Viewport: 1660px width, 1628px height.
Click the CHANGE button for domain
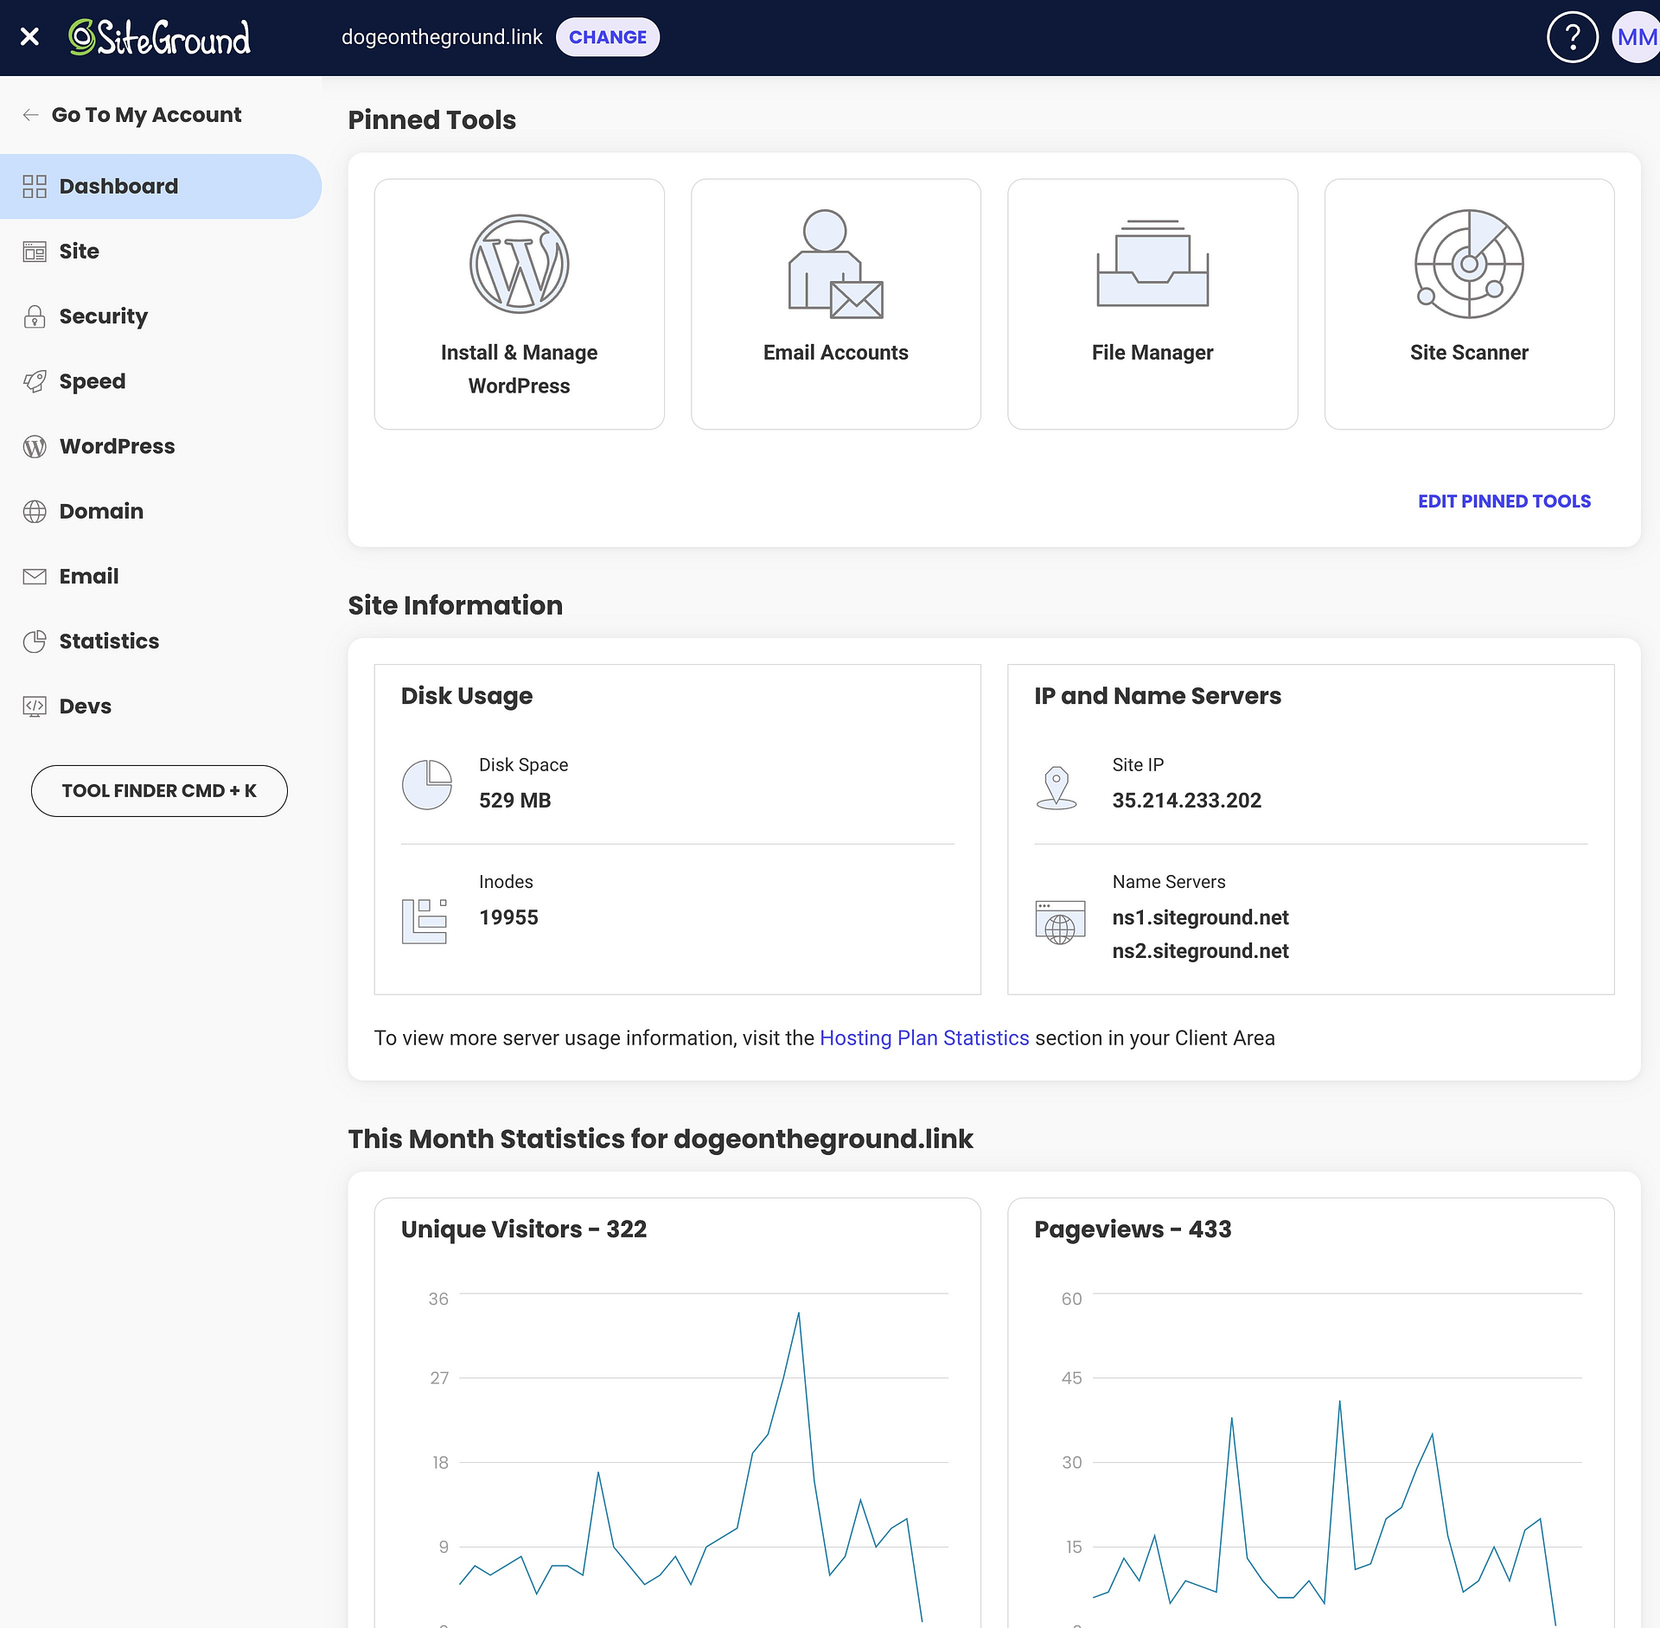pos(605,37)
